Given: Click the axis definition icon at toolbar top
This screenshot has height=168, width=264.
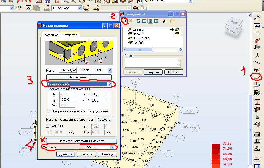Looking at the screenshot, I should (257, 18).
